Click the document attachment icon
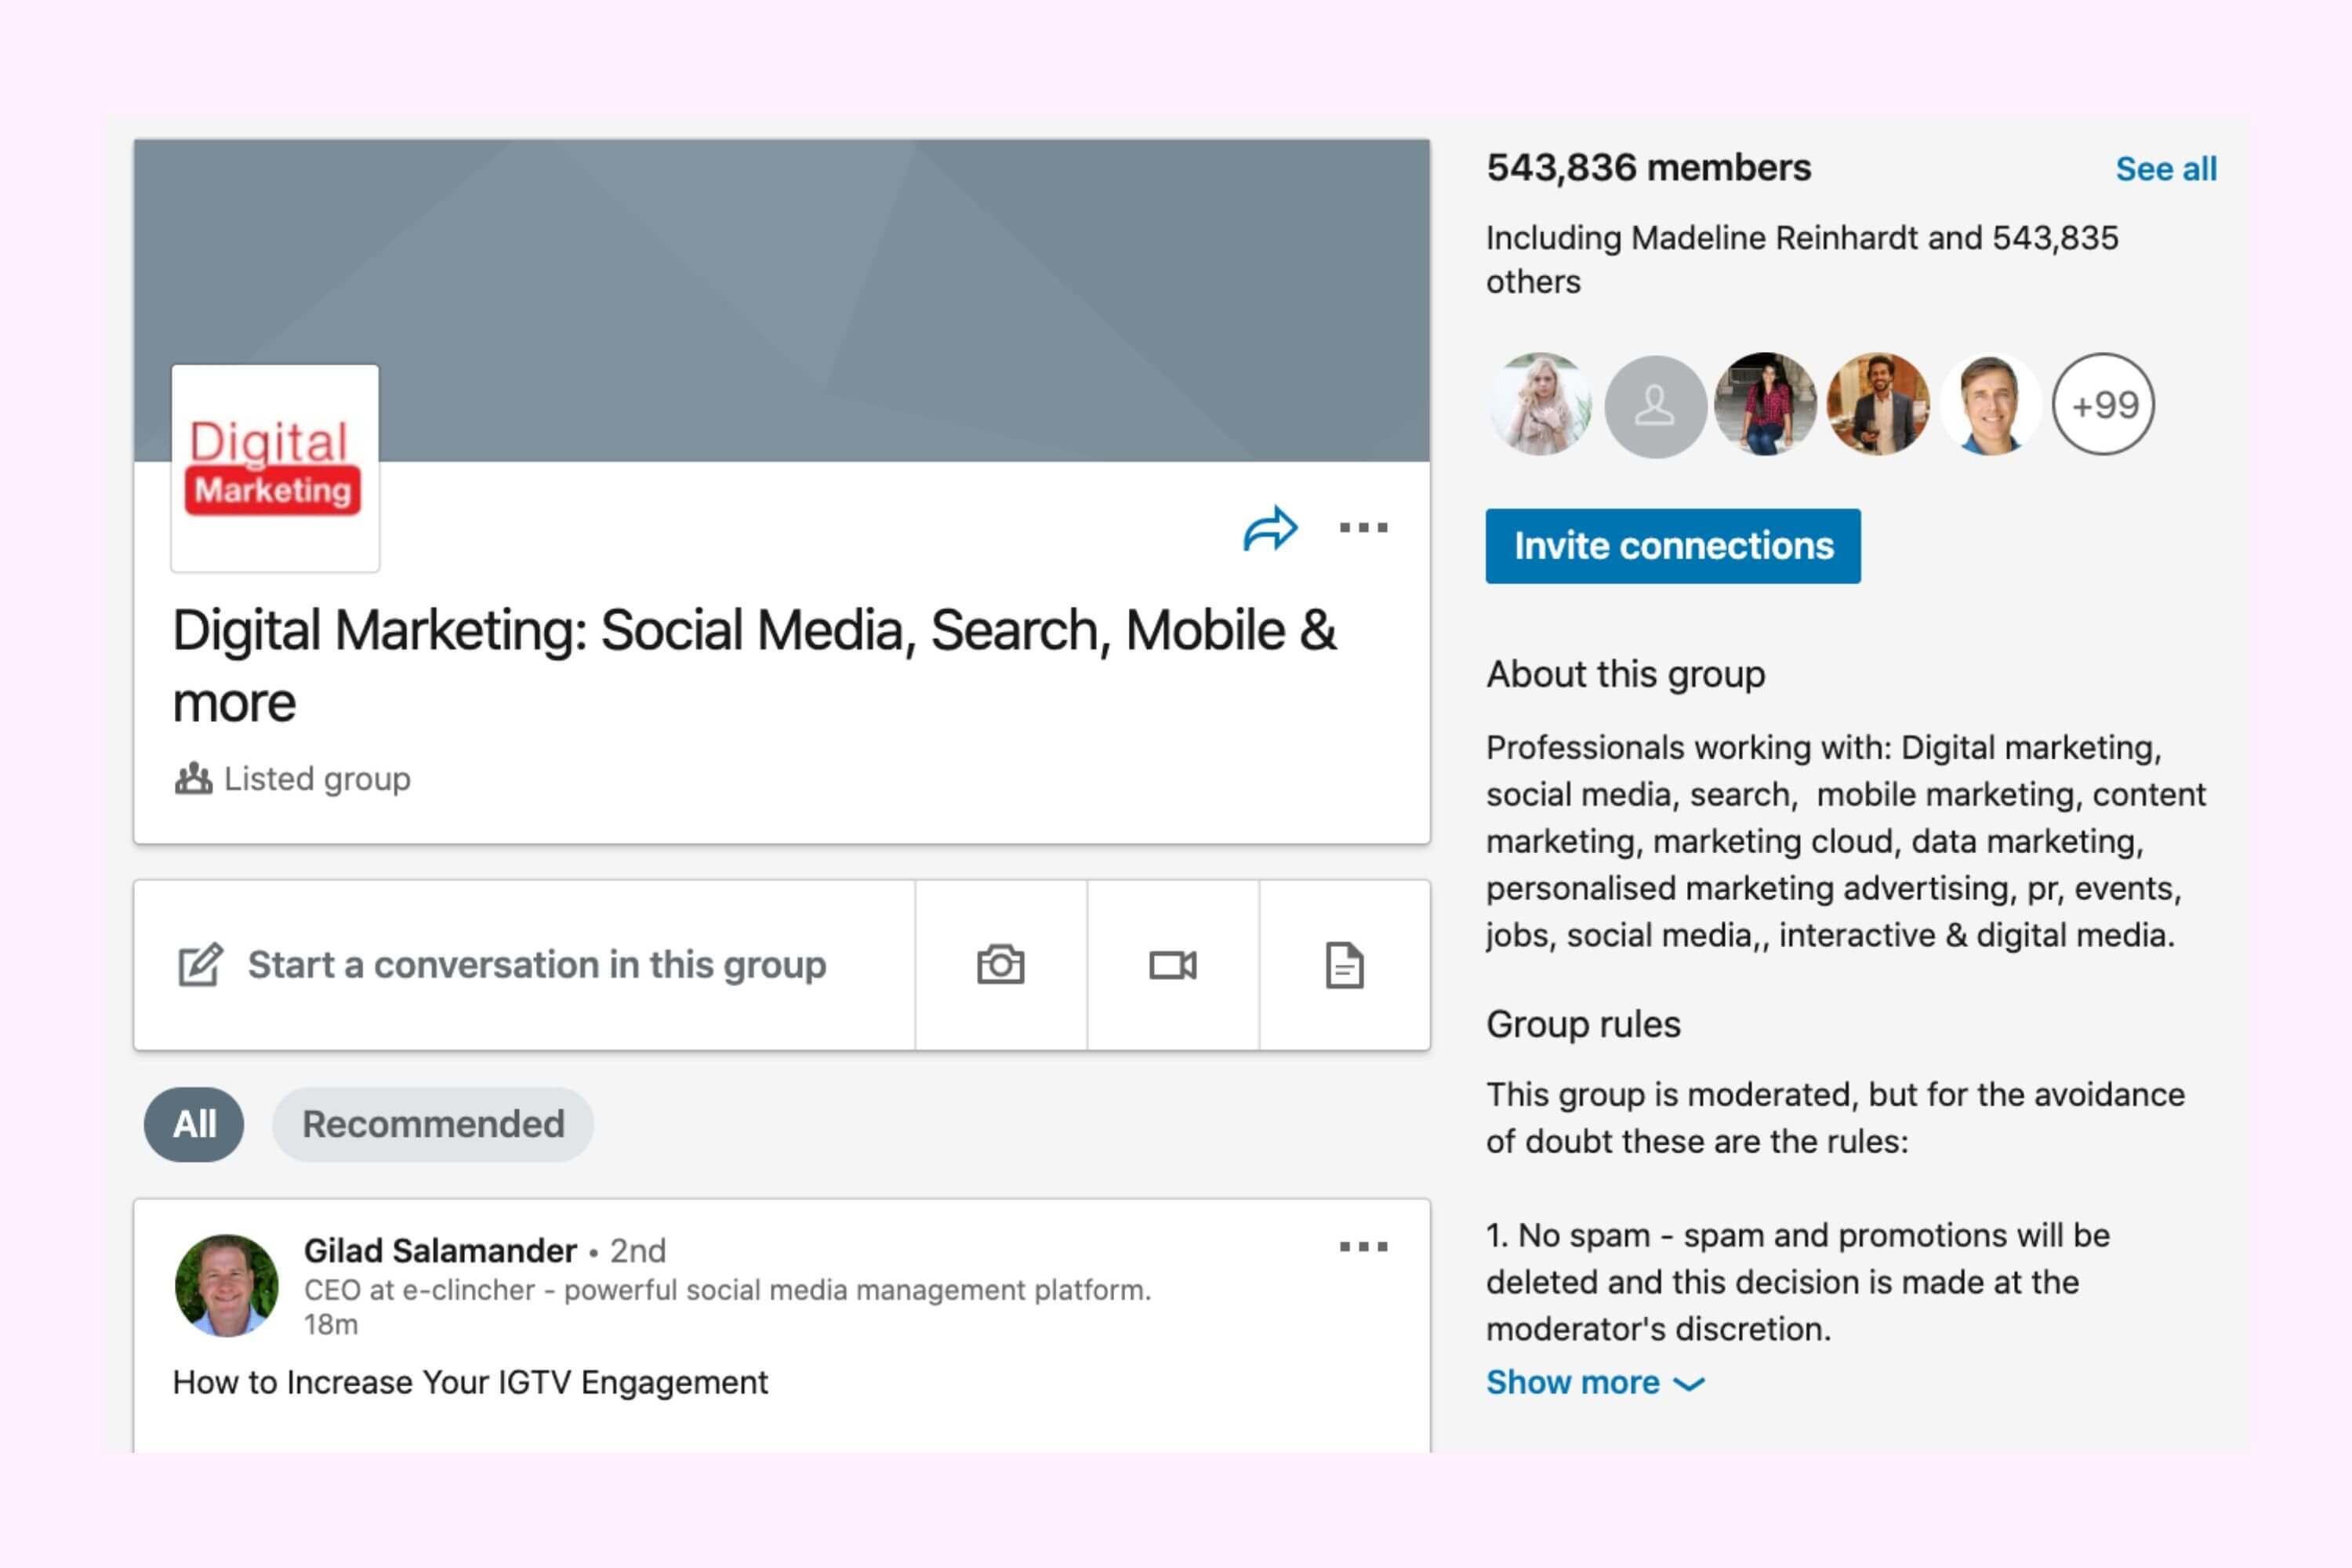This screenshot has height=1568, width=2352. click(x=1344, y=965)
